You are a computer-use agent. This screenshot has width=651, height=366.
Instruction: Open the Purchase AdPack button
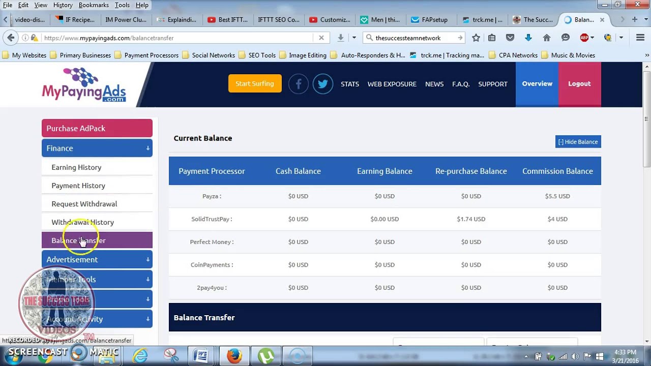click(x=97, y=128)
